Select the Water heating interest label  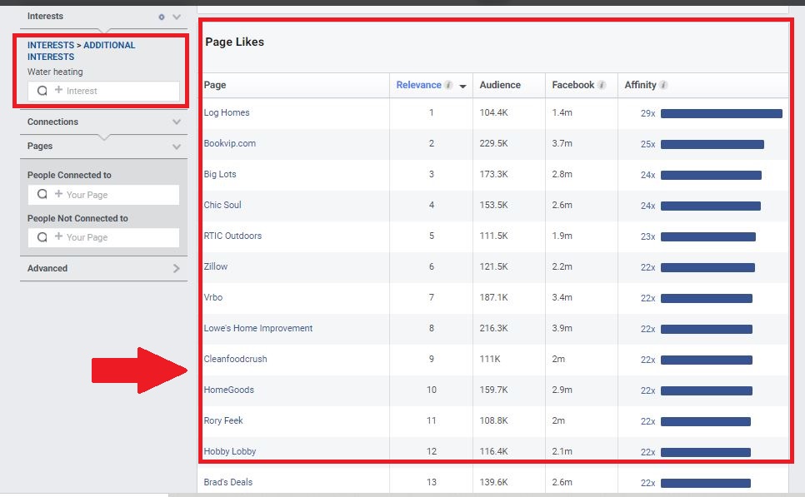pos(55,72)
